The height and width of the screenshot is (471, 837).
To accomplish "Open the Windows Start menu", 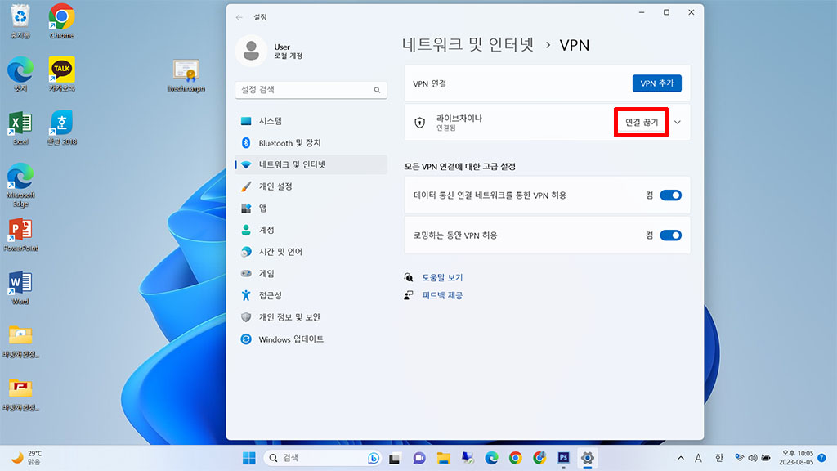I will 248,458.
